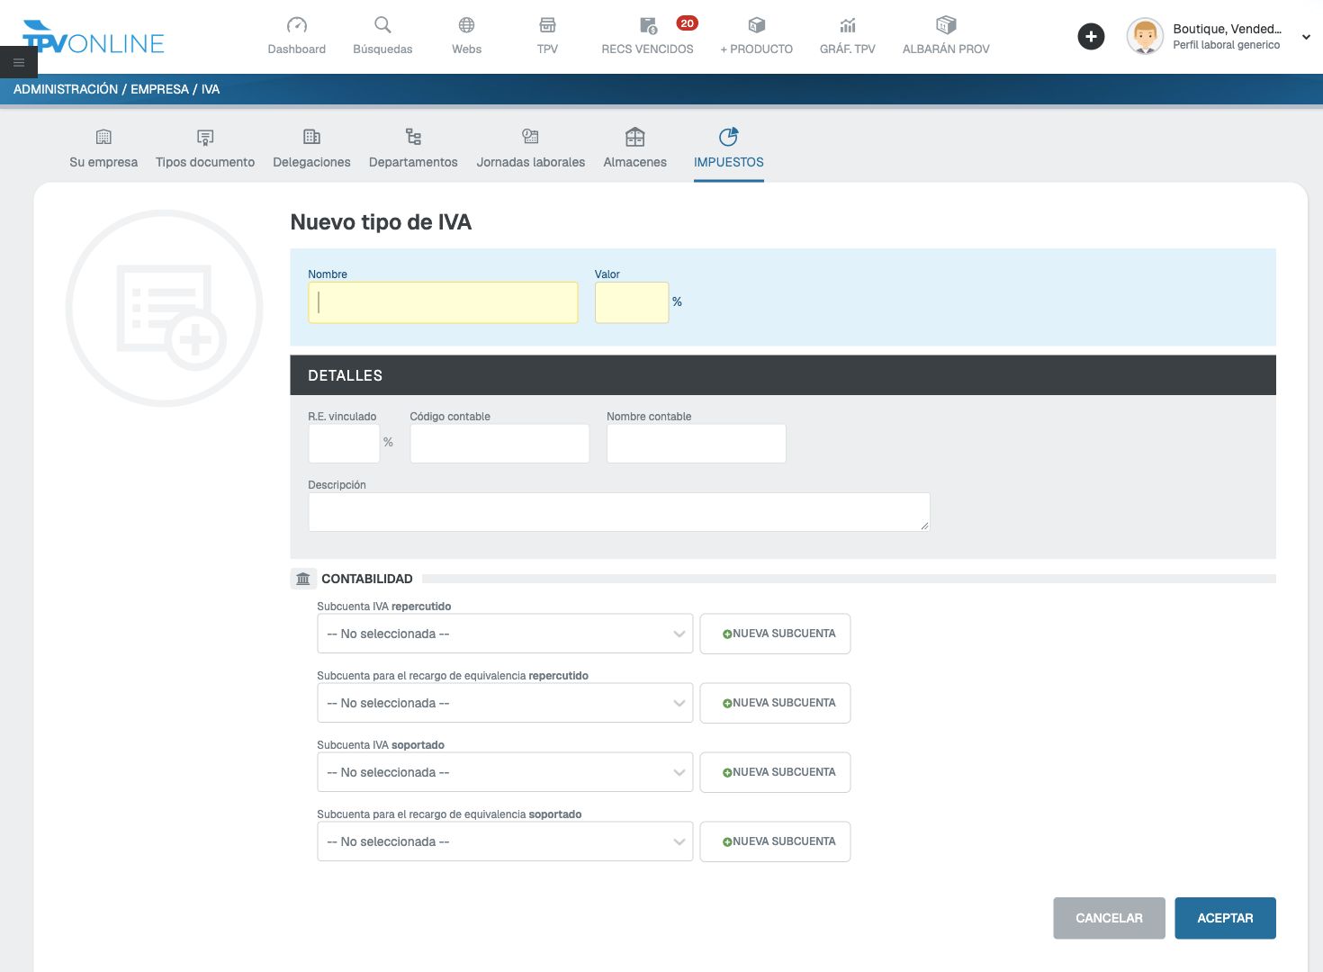This screenshot has height=972, width=1323.
Task: Click the CONTABILIDAD bank icon
Action: [x=303, y=579]
